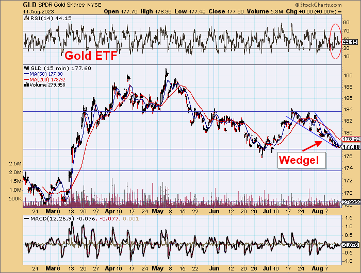The image size is (361, 273).
Task: Click the 90 level on RSI axis
Action: pyautogui.click(x=346, y=23)
